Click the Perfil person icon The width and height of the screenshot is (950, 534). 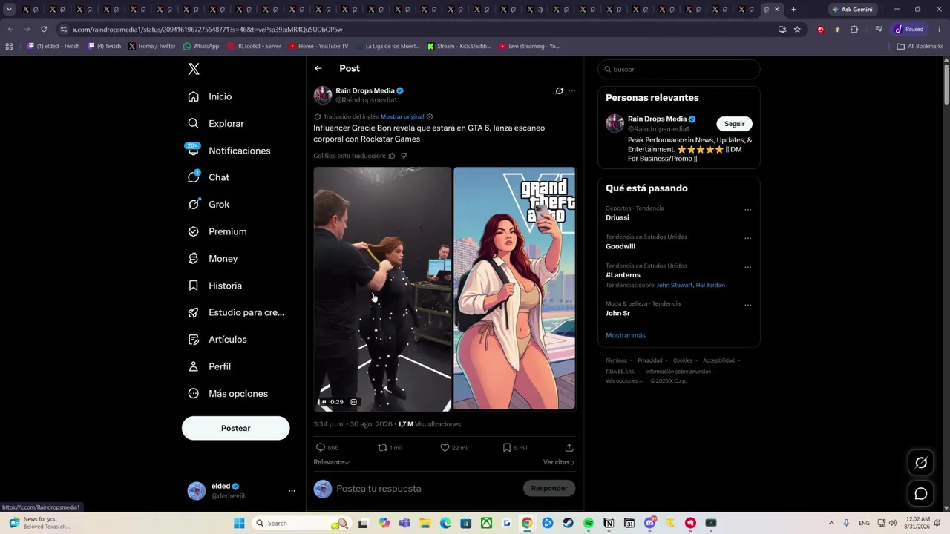point(194,366)
